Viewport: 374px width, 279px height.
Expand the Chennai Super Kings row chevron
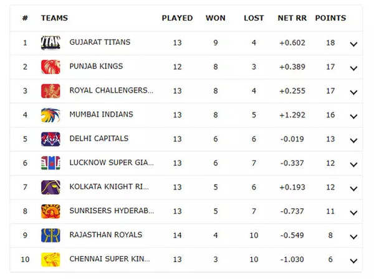coord(353,261)
